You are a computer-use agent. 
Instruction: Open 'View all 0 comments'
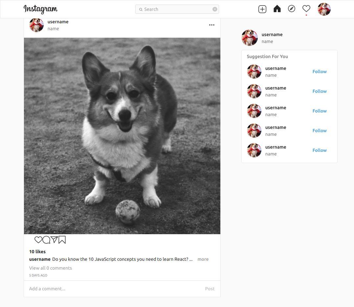tap(51, 268)
